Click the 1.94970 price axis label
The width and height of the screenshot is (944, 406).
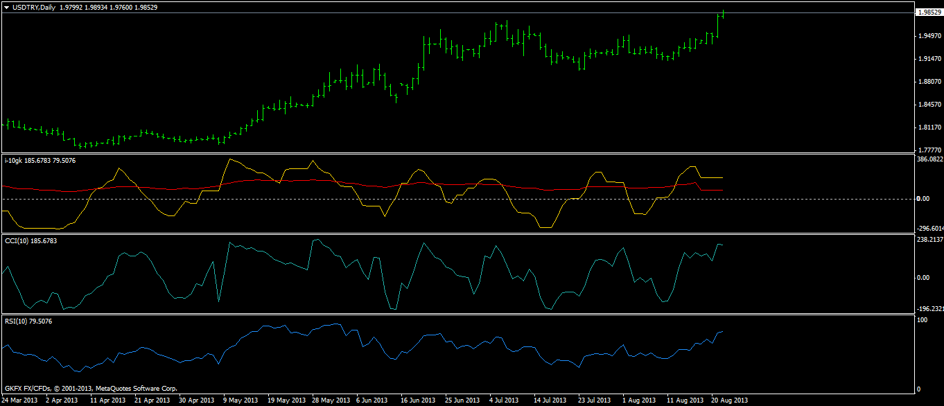[x=928, y=35]
